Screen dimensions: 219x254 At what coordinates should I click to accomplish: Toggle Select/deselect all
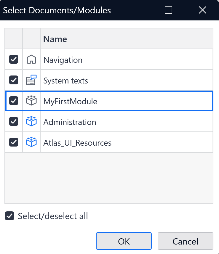pyautogui.click(x=9, y=216)
